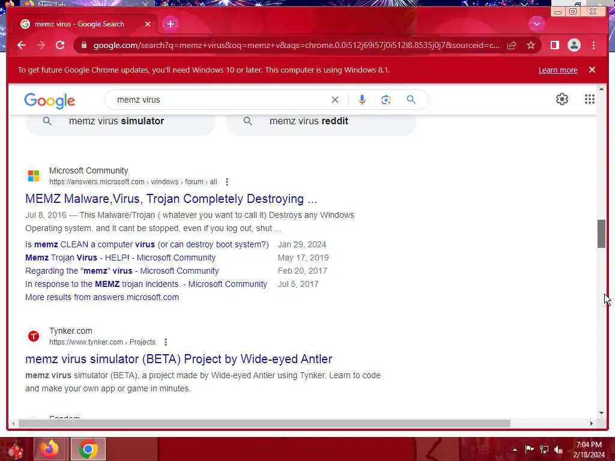Viewport: 615px width, 461px height.
Task: Bookmark this page with the star icon
Action: coord(531,45)
